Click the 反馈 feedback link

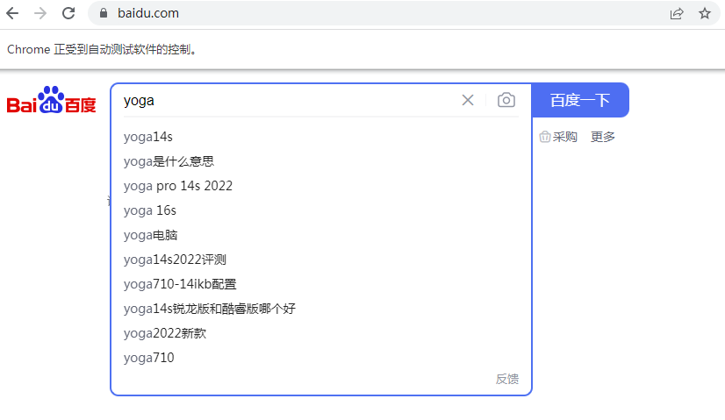(x=507, y=379)
